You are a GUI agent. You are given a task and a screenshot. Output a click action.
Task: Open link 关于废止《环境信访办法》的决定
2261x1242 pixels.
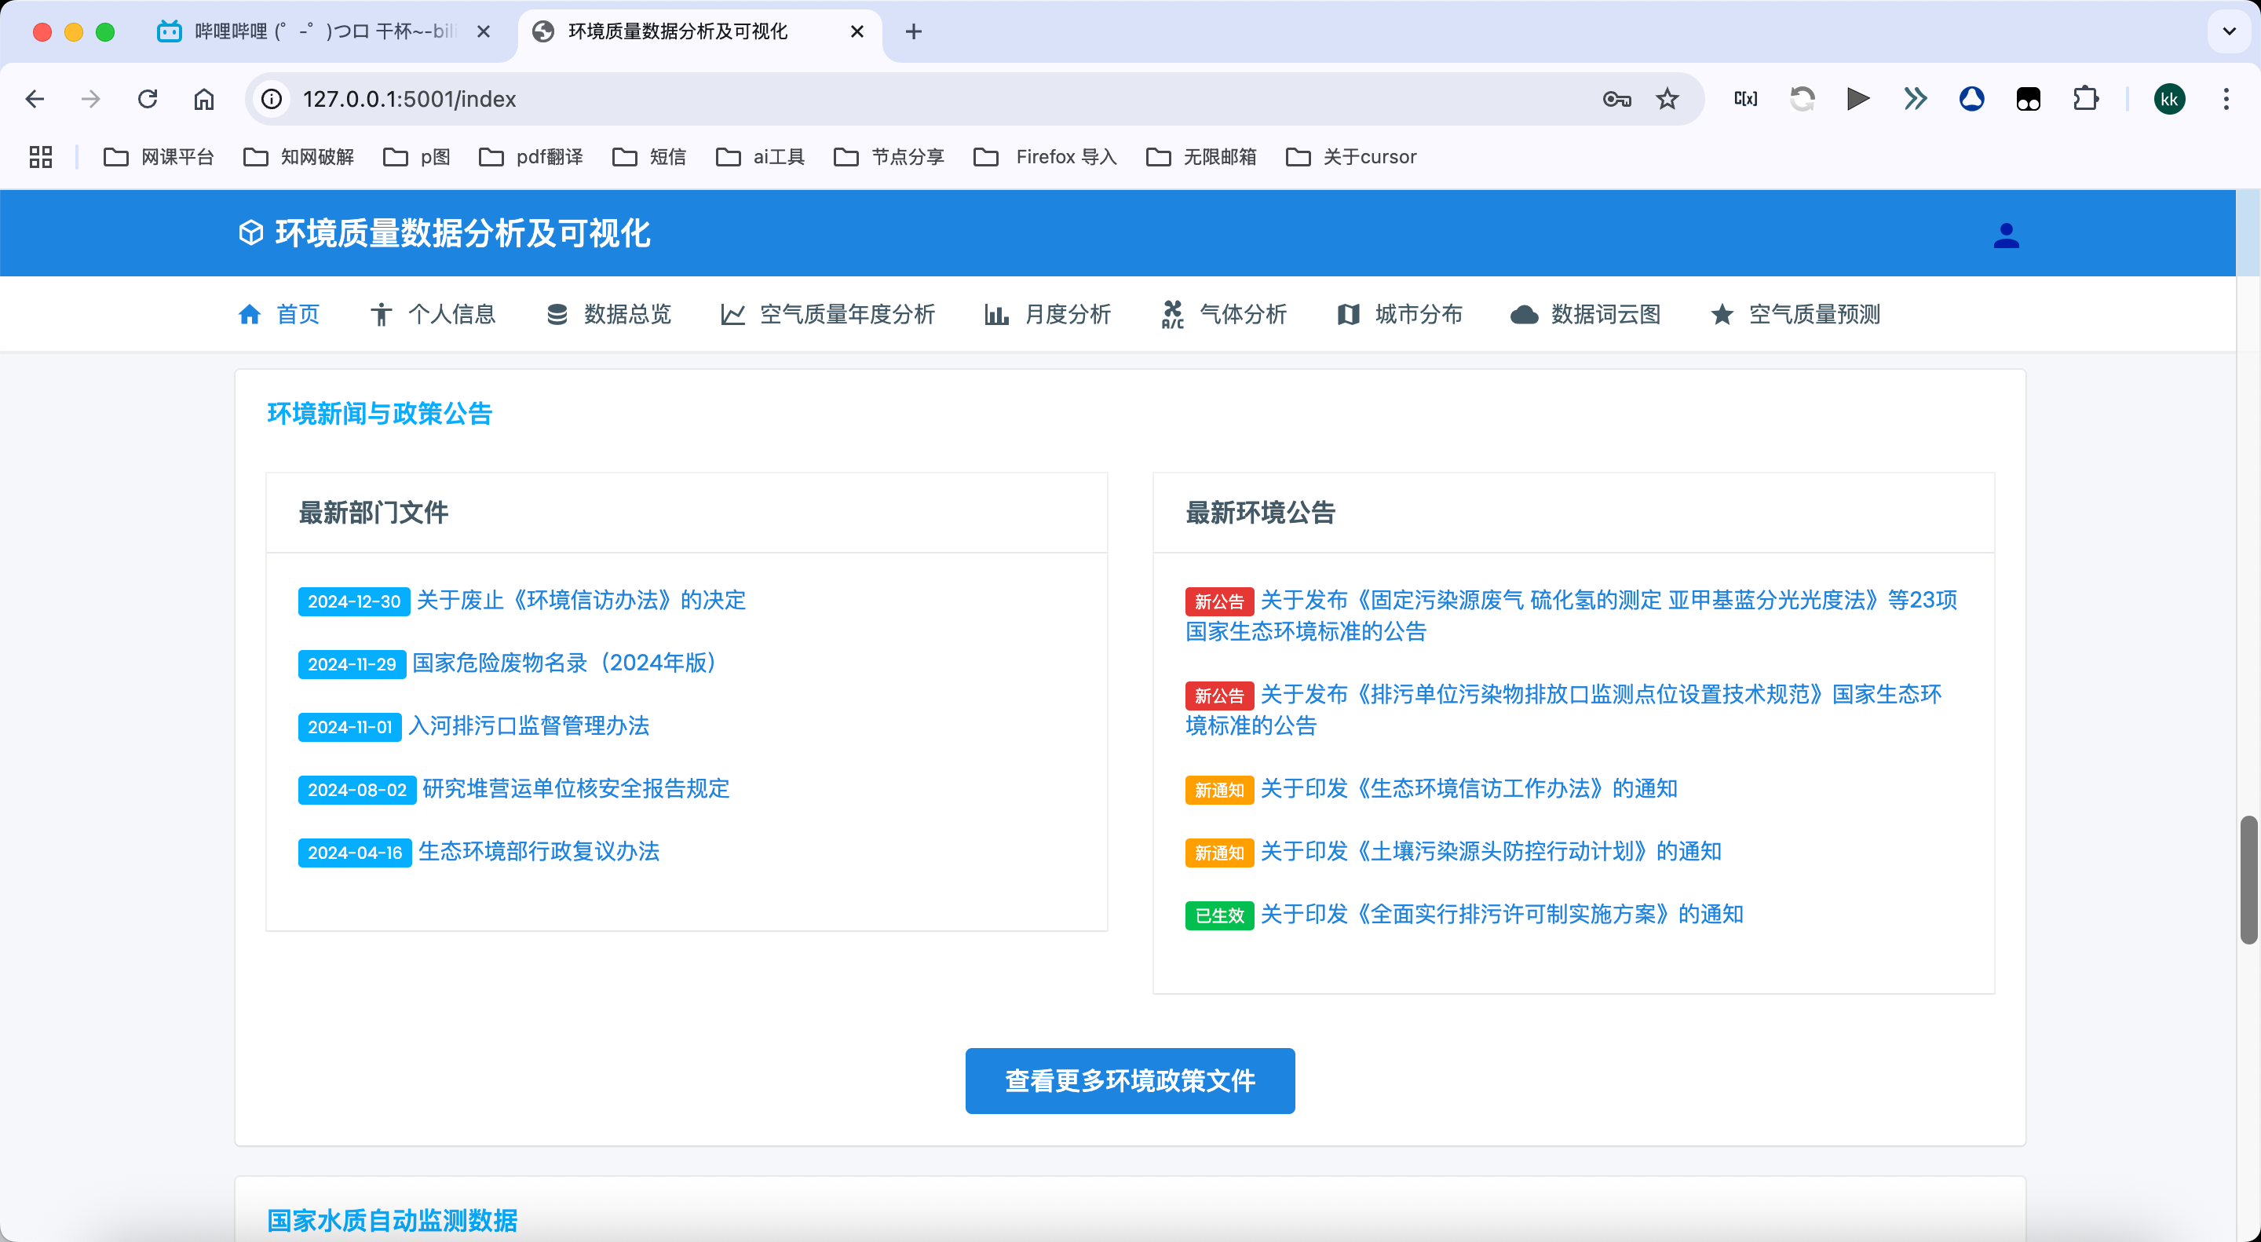tap(581, 601)
